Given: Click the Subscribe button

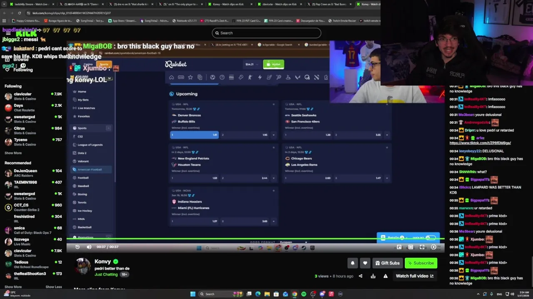Looking at the screenshot, I should [421, 263].
